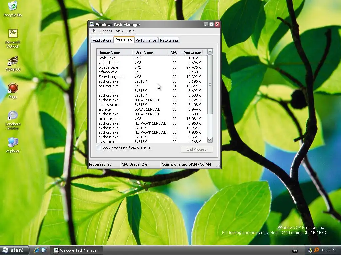Click the 6:38 PM system clock
Screen dimensions: 341x255
click(x=328, y=250)
